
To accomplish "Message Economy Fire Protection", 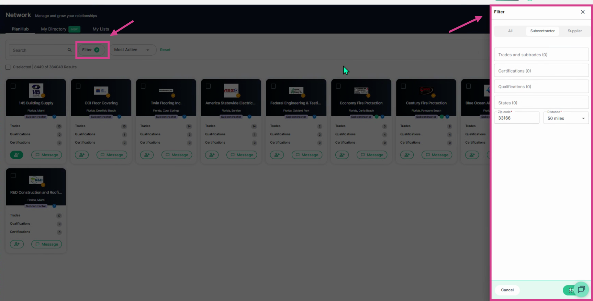I will (372, 155).
